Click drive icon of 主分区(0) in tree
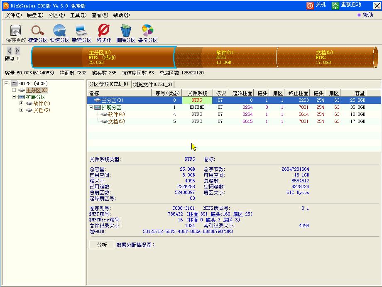 click(x=22, y=91)
